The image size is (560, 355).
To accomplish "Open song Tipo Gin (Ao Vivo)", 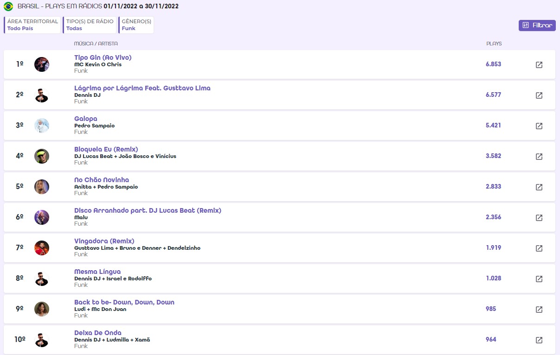I will pyautogui.click(x=103, y=57).
